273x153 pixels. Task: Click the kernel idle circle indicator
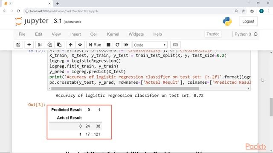coord(256,34)
